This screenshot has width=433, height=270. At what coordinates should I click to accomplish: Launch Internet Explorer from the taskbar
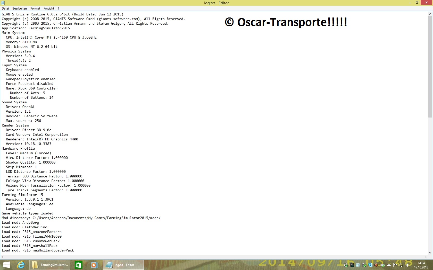[x=21, y=265]
